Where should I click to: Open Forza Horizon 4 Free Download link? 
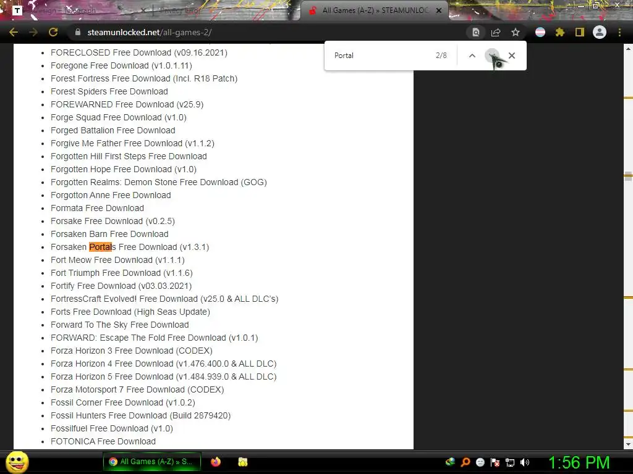[163, 364]
